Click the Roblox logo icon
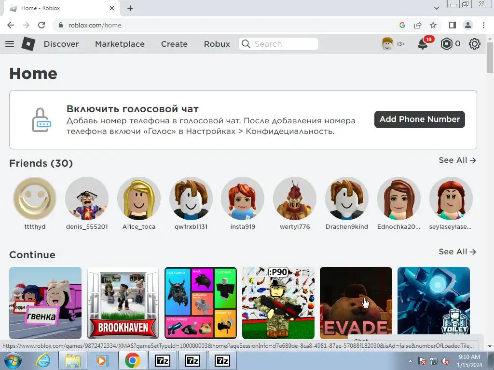The width and height of the screenshot is (494, 370). click(28, 44)
